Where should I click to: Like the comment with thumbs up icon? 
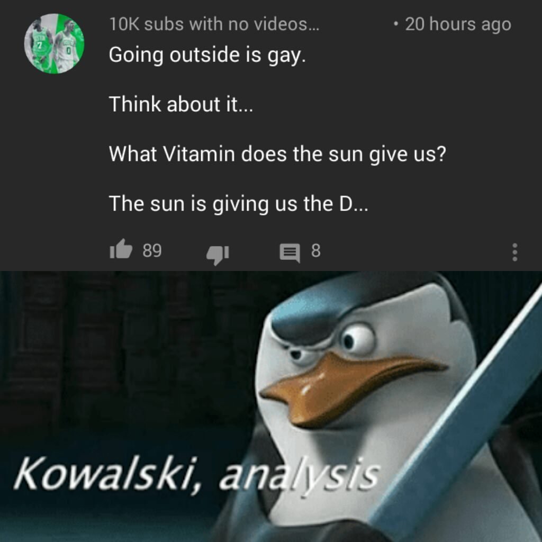pos(121,249)
